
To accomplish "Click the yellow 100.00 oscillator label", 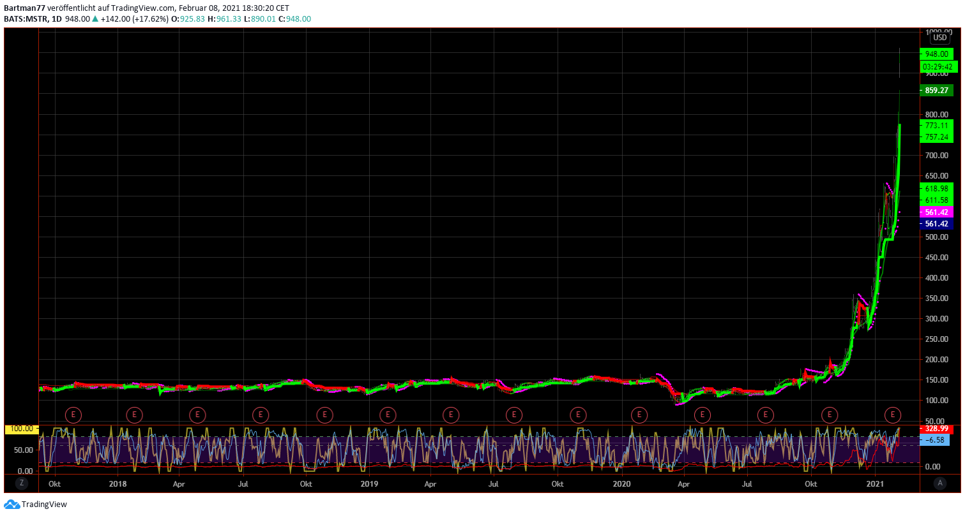I will pos(21,429).
